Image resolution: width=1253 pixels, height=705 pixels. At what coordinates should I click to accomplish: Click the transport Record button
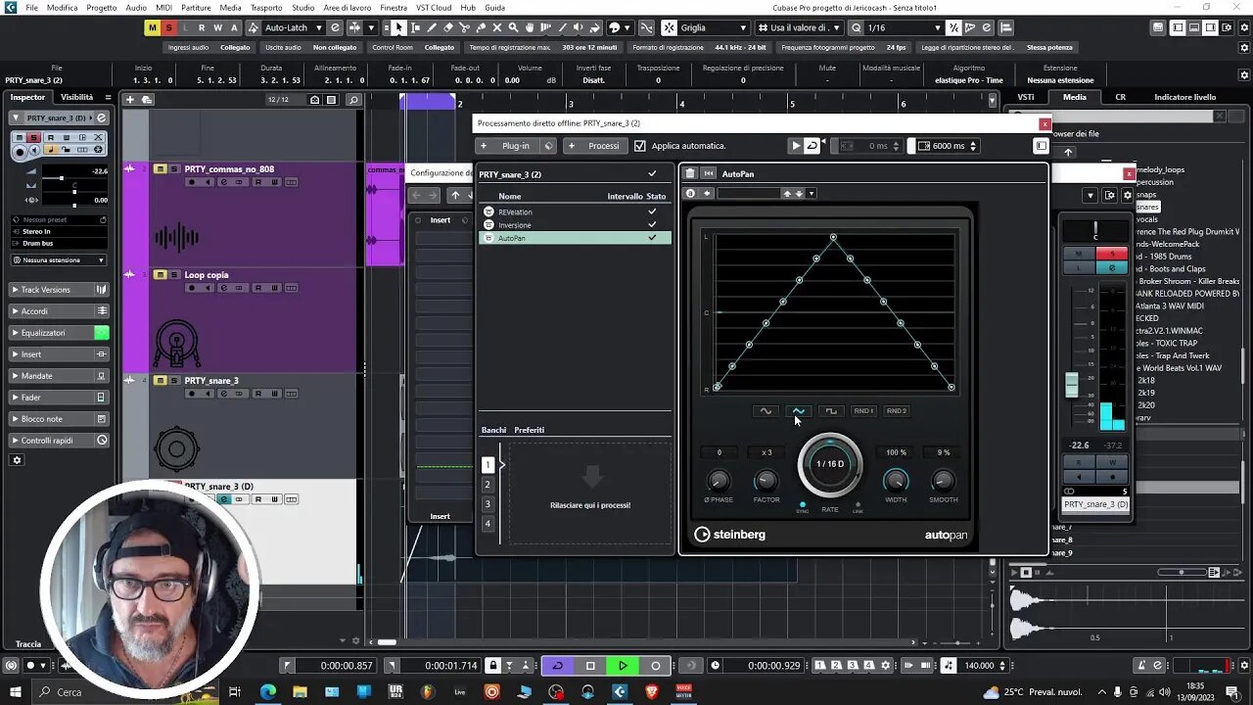point(655,666)
